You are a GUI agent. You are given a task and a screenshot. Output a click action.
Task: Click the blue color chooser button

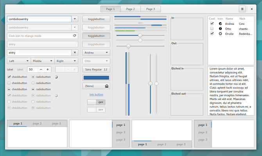(x=96, y=78)
